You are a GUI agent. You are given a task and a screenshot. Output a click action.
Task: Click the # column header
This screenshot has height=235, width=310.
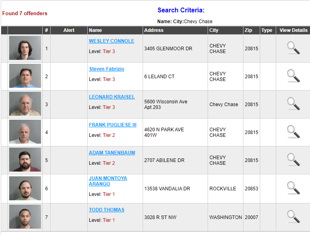(46, 30)
